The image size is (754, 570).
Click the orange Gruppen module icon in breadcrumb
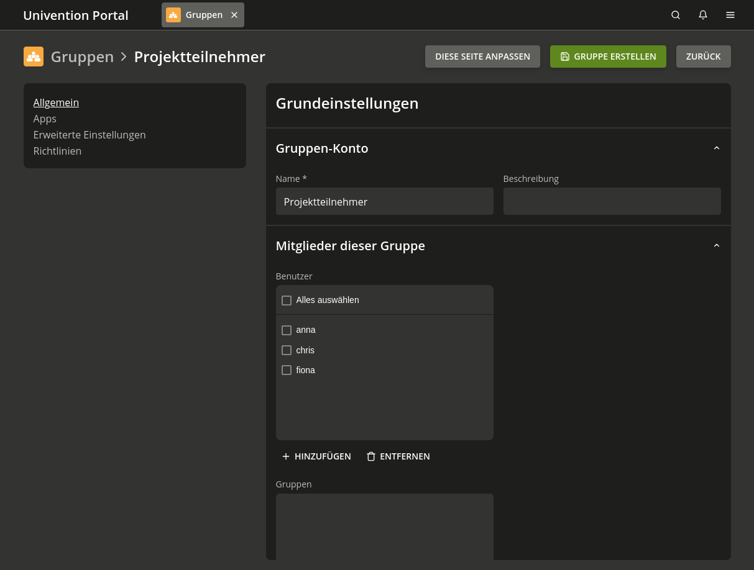point(34,57)
